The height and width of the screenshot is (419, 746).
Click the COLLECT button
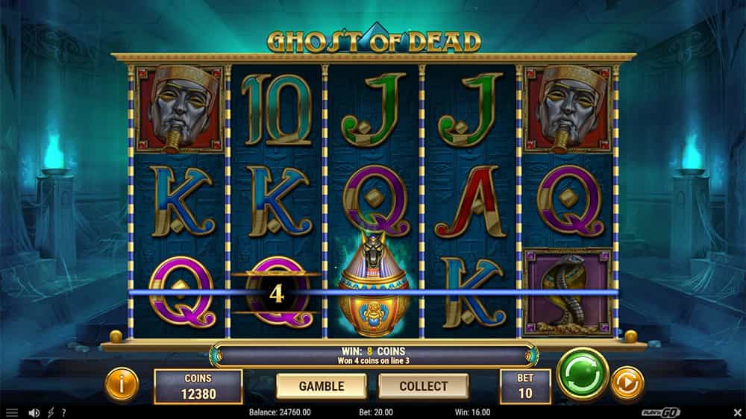(424, 385)
